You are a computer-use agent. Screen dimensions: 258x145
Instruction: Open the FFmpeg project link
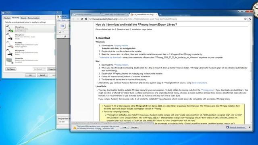pyautogui.click(x=208, y=90)
